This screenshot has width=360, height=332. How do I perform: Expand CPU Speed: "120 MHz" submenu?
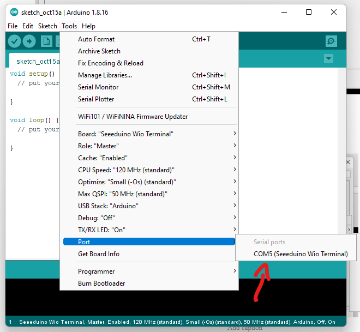[149, 170]
